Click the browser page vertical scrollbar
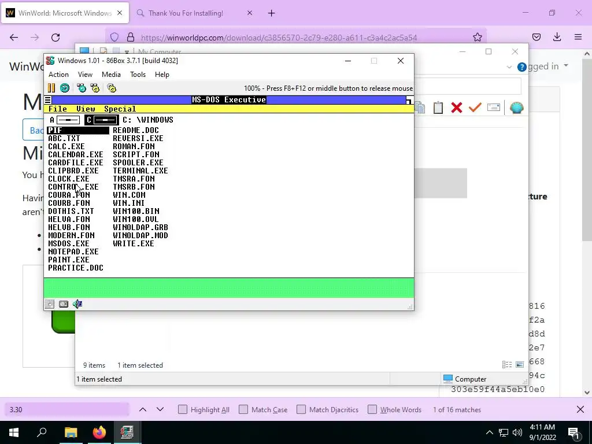Image resolution: width=592 pixels, height=444 pixels. [x=587, y=151]
